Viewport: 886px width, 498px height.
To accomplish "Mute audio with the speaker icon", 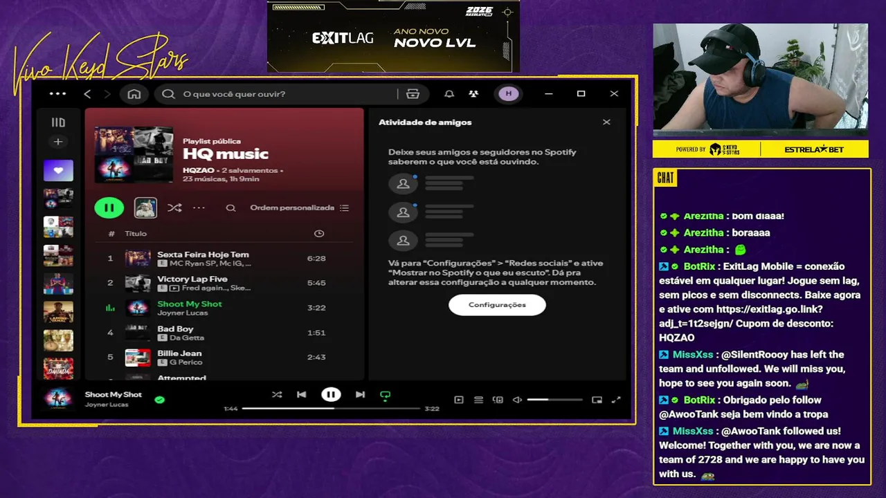I will (517, 400).
